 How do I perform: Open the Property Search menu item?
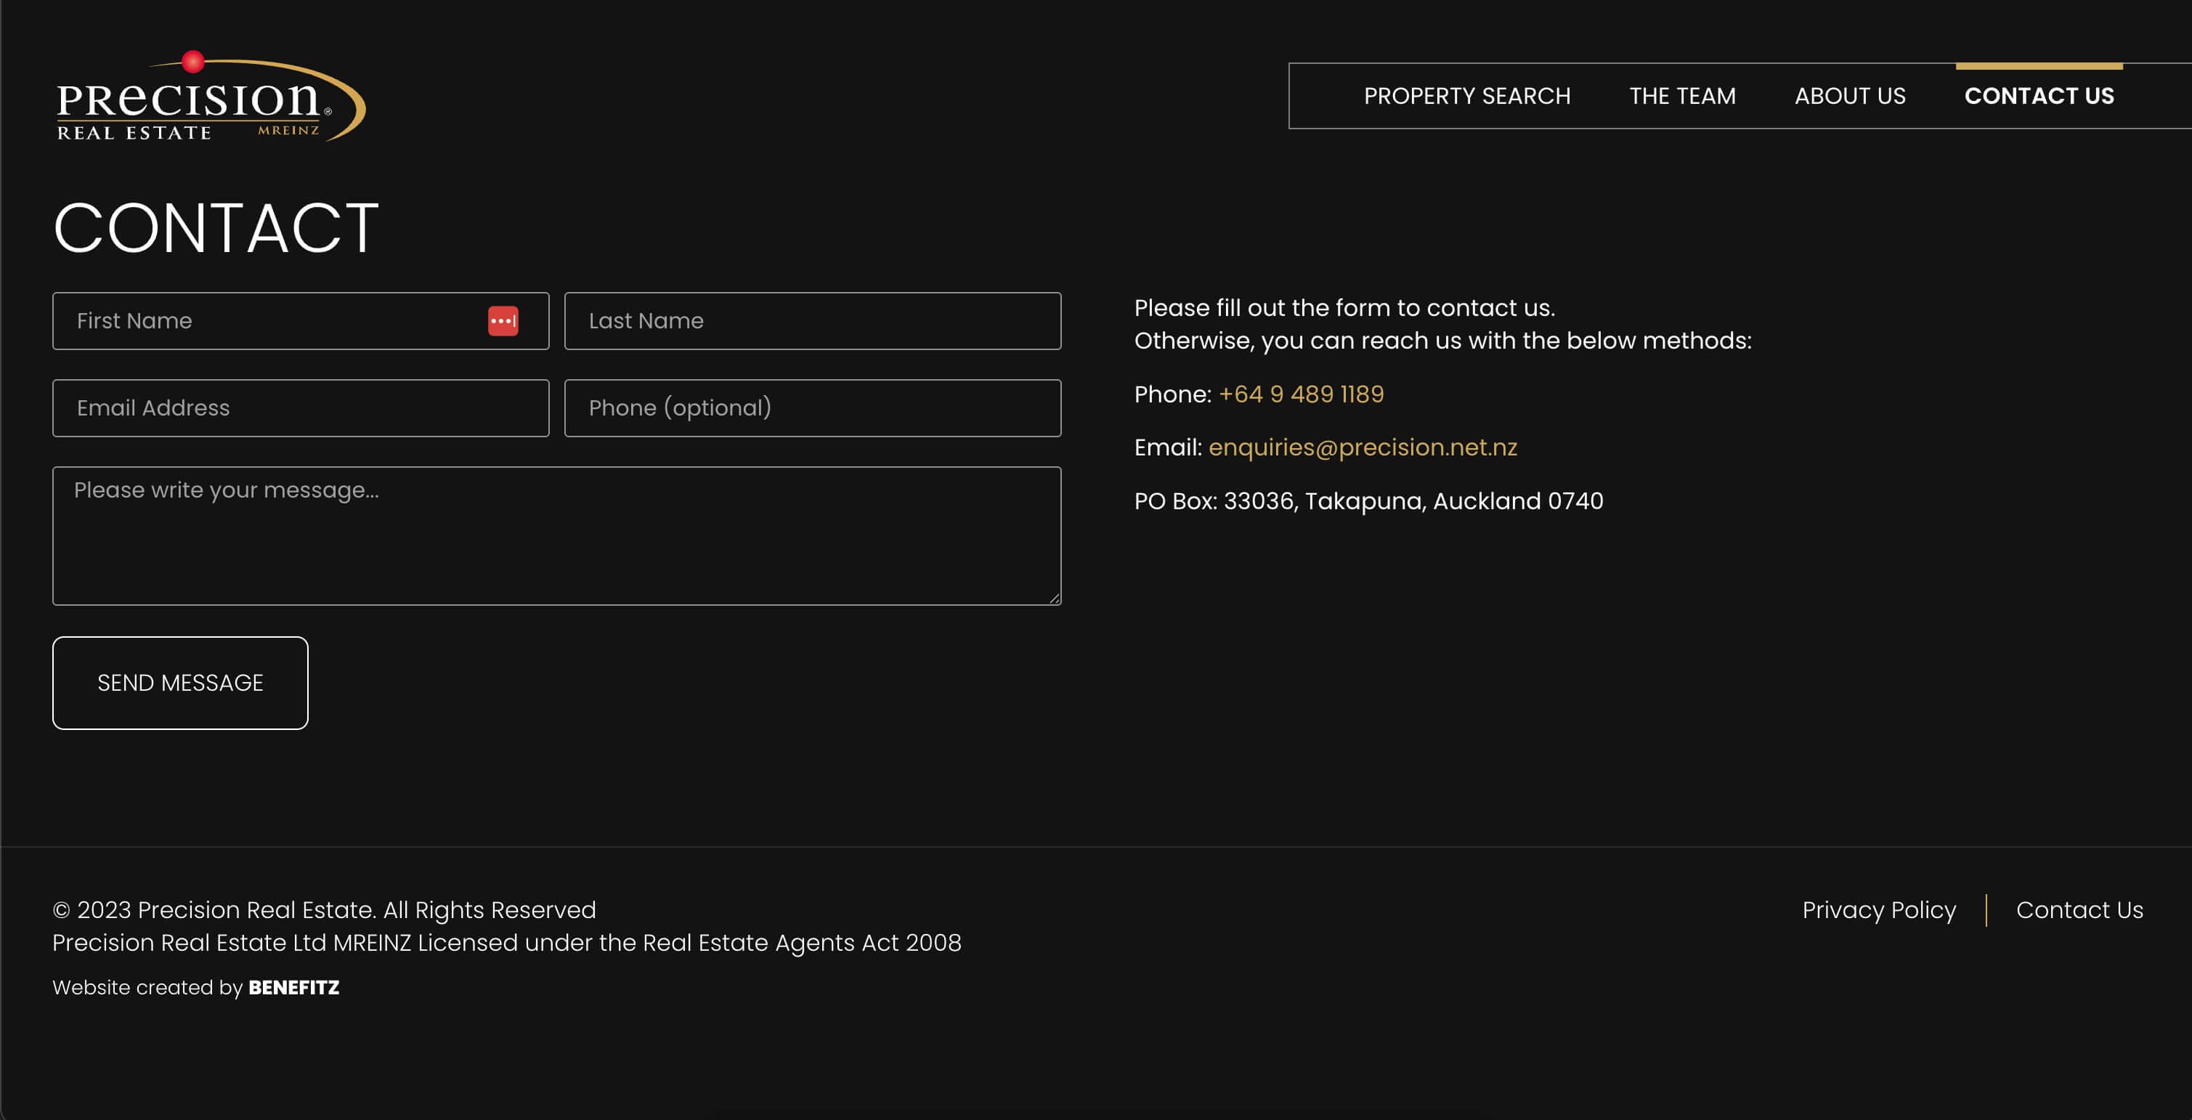[1466, 96]
